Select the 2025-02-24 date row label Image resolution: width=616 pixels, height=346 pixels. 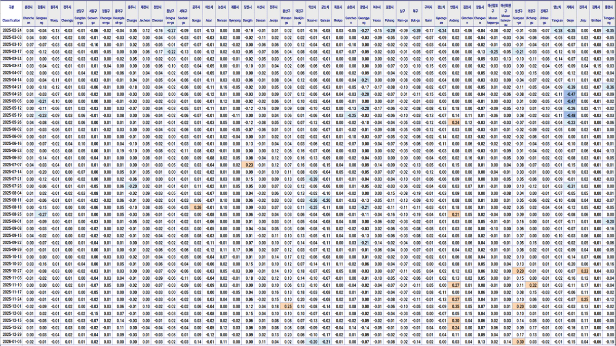click(11, 31)
